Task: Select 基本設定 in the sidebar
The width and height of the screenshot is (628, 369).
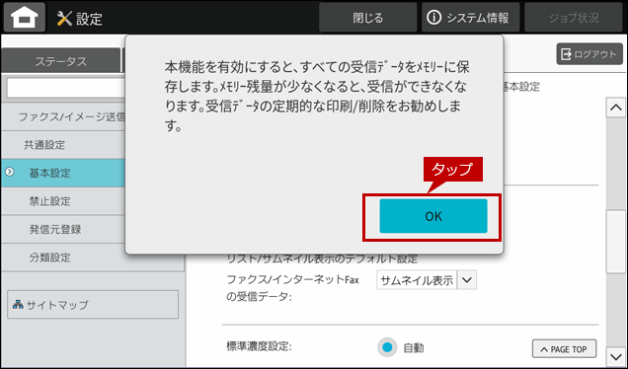Action: pyautogui.click(x=63, y=173)
